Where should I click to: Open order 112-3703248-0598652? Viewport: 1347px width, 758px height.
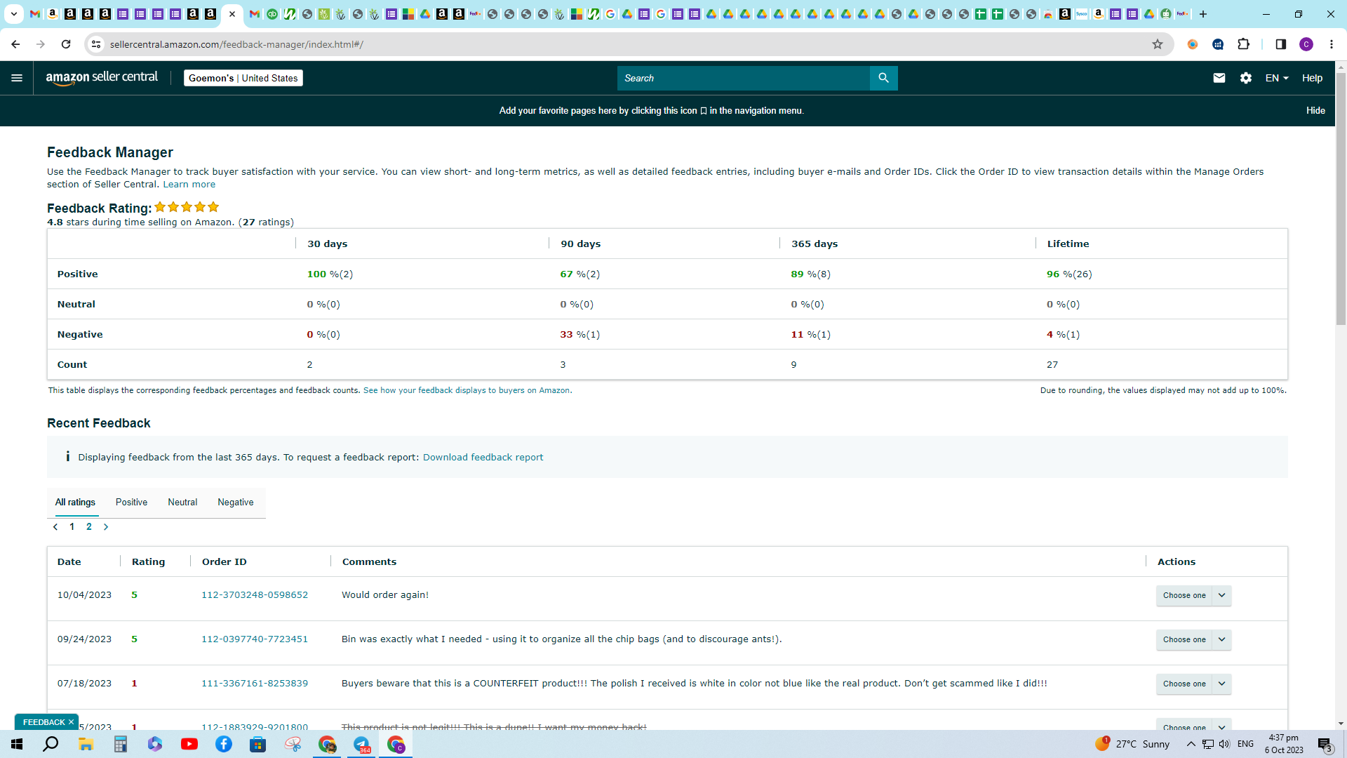[x=255, y=595]
